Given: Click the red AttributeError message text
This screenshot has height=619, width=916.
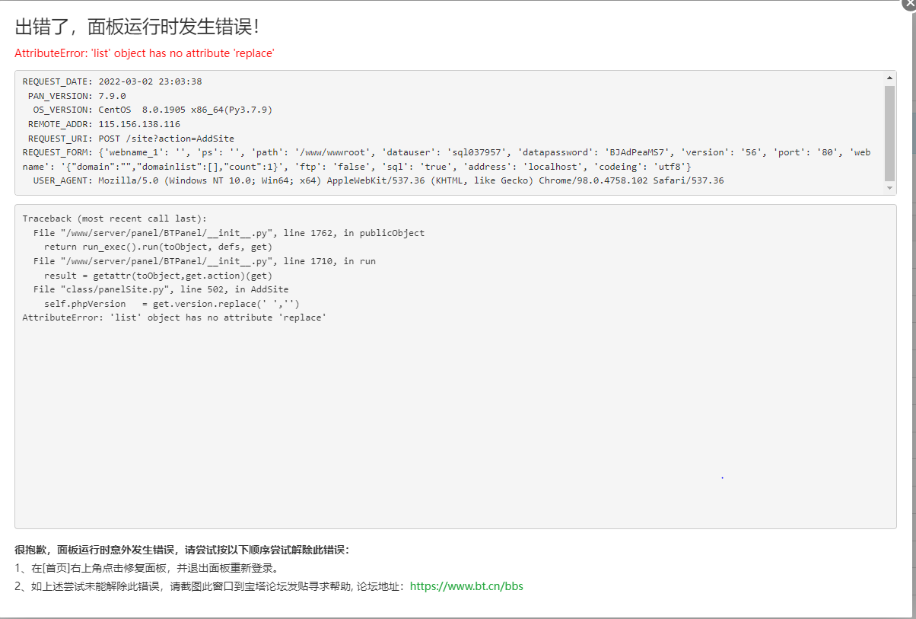Looking at the screenshot, I should [x=145, y=53].
